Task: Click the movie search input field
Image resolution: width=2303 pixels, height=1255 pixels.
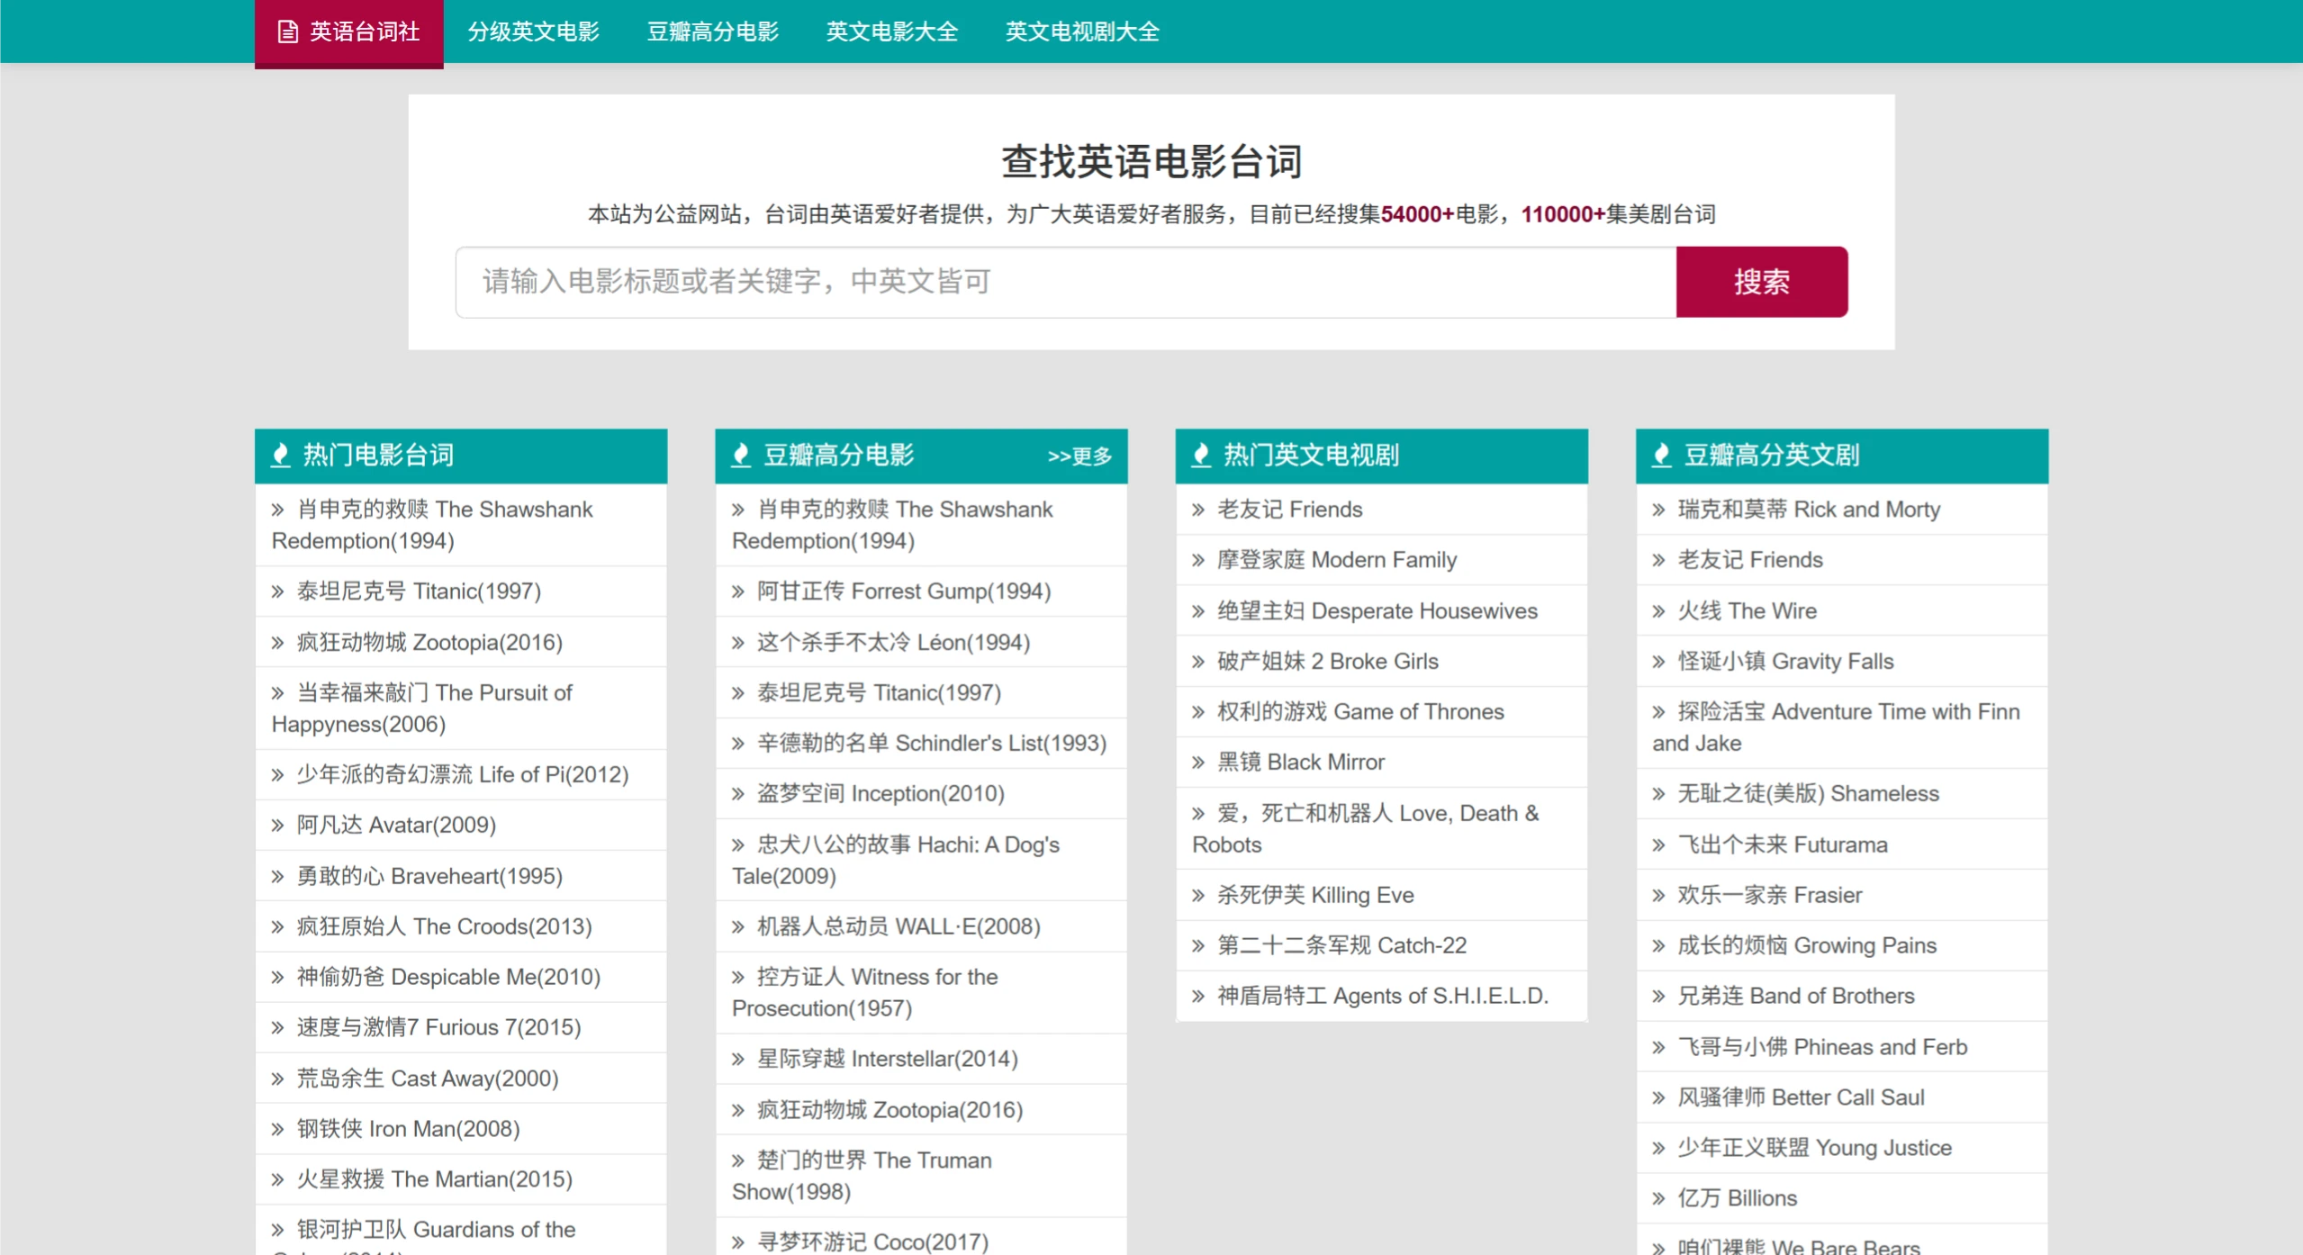Action: tap(1062, 282)
